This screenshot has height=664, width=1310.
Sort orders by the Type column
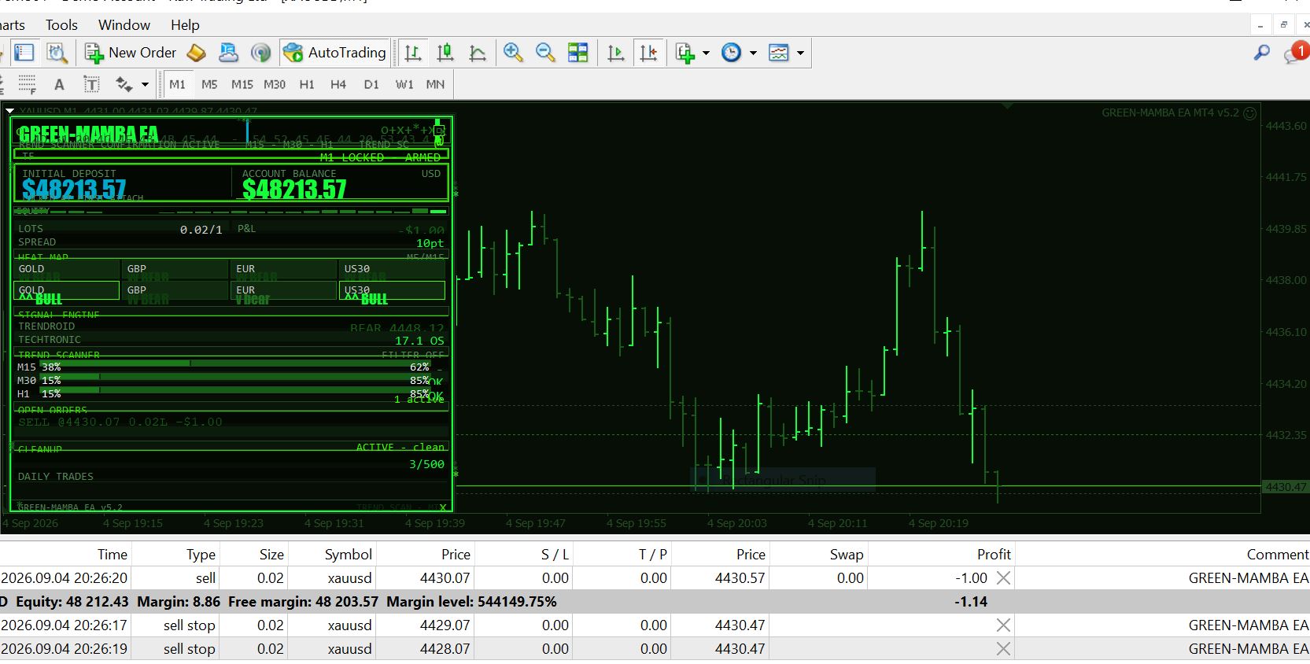tap(201, 554)
